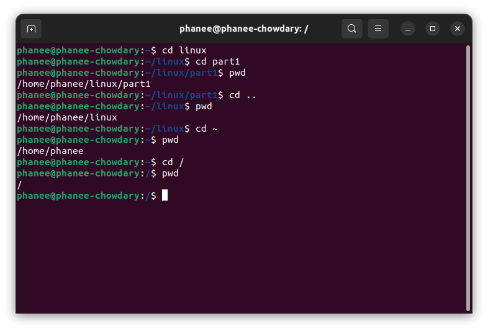Close the terminal window
This screenshot has width=488, height=331.
coord(458,29)
